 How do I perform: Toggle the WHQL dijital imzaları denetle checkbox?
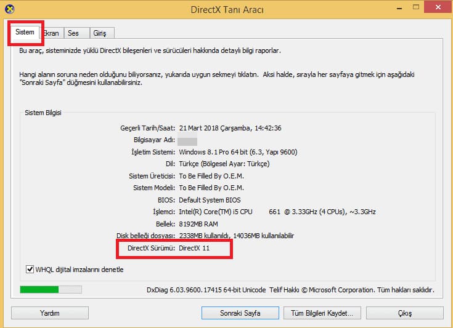(30, 269)
